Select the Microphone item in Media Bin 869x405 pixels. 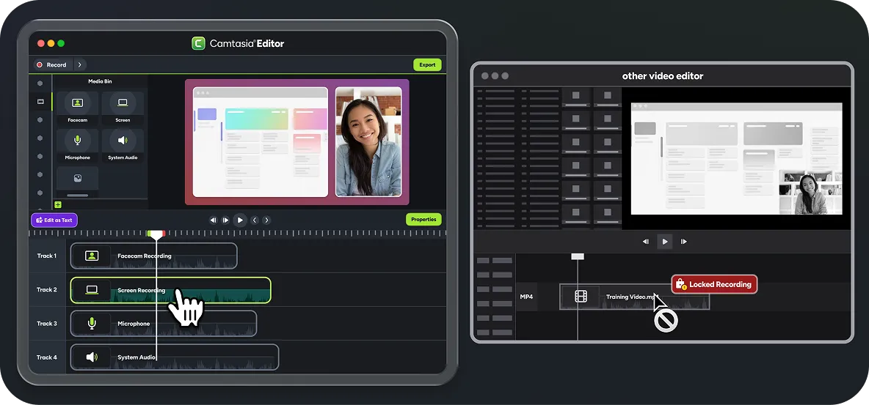78,145
